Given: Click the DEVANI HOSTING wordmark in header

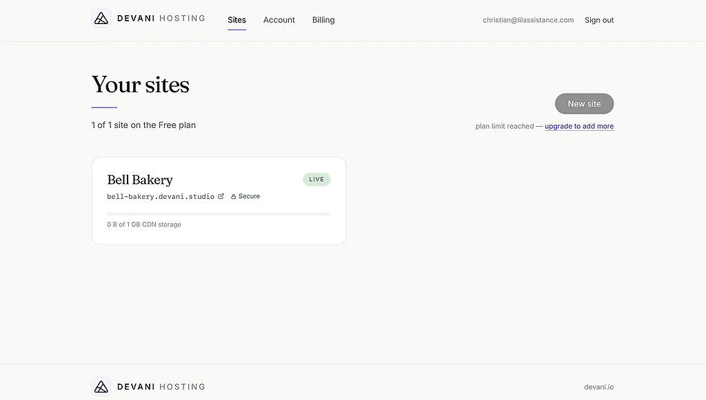Looking at the screenshot, I should [161, 19].
